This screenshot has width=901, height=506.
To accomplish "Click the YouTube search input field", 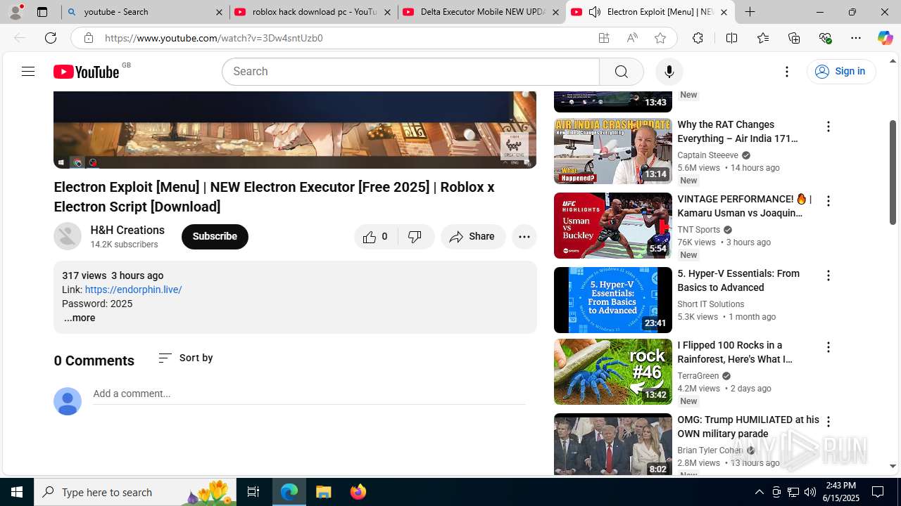I will click(412, 71).
